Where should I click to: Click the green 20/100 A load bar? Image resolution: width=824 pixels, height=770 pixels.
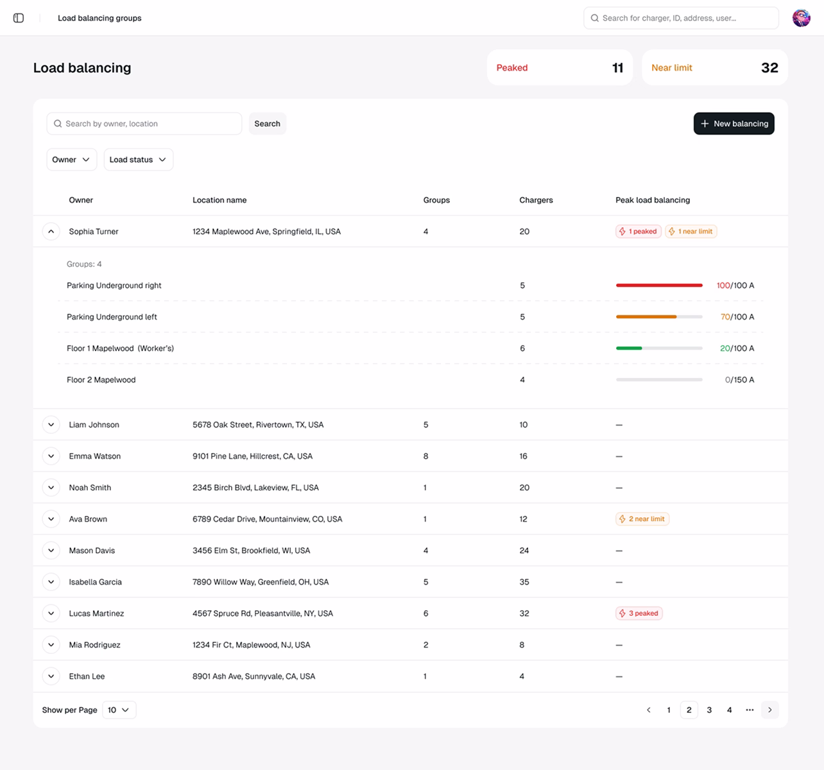pos(659,348)
